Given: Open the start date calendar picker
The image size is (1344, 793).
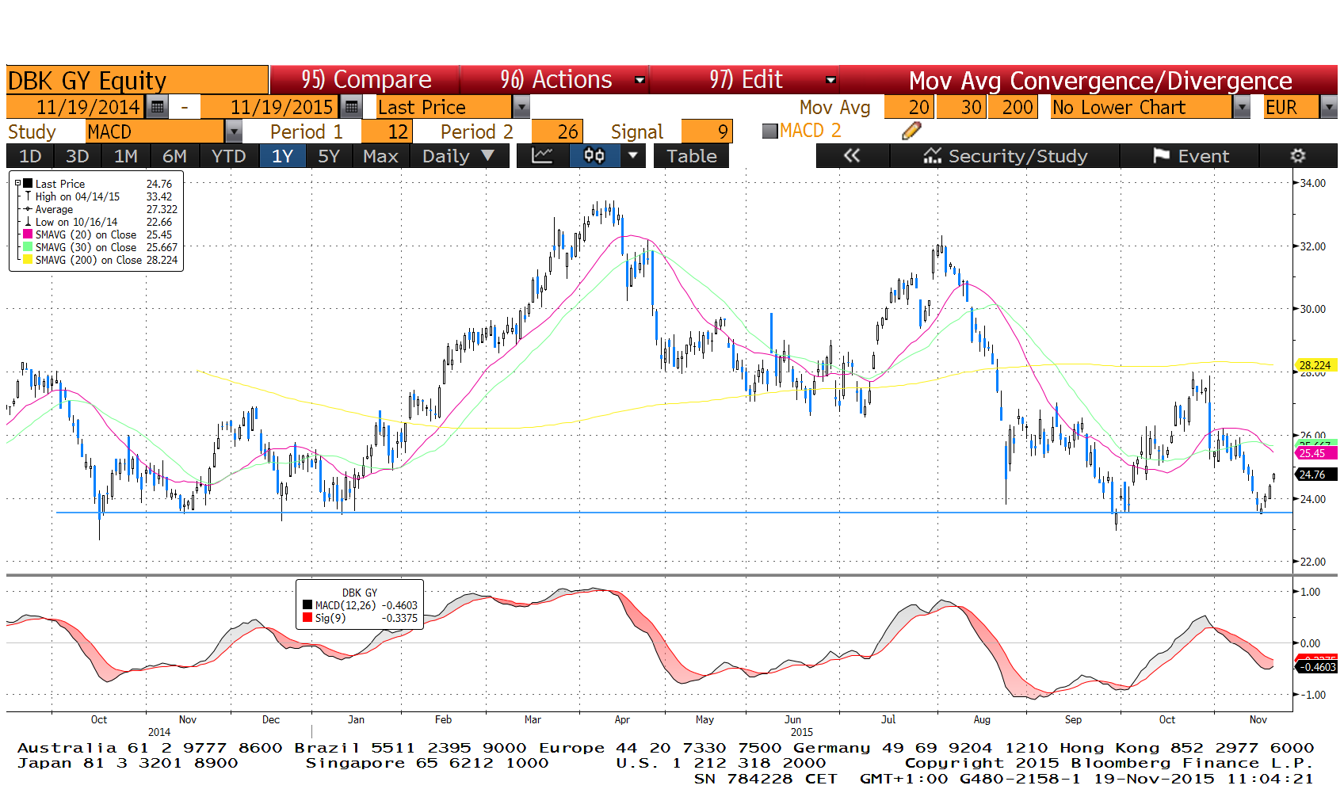Looking at the screenshot, I should tap(158, 107).
